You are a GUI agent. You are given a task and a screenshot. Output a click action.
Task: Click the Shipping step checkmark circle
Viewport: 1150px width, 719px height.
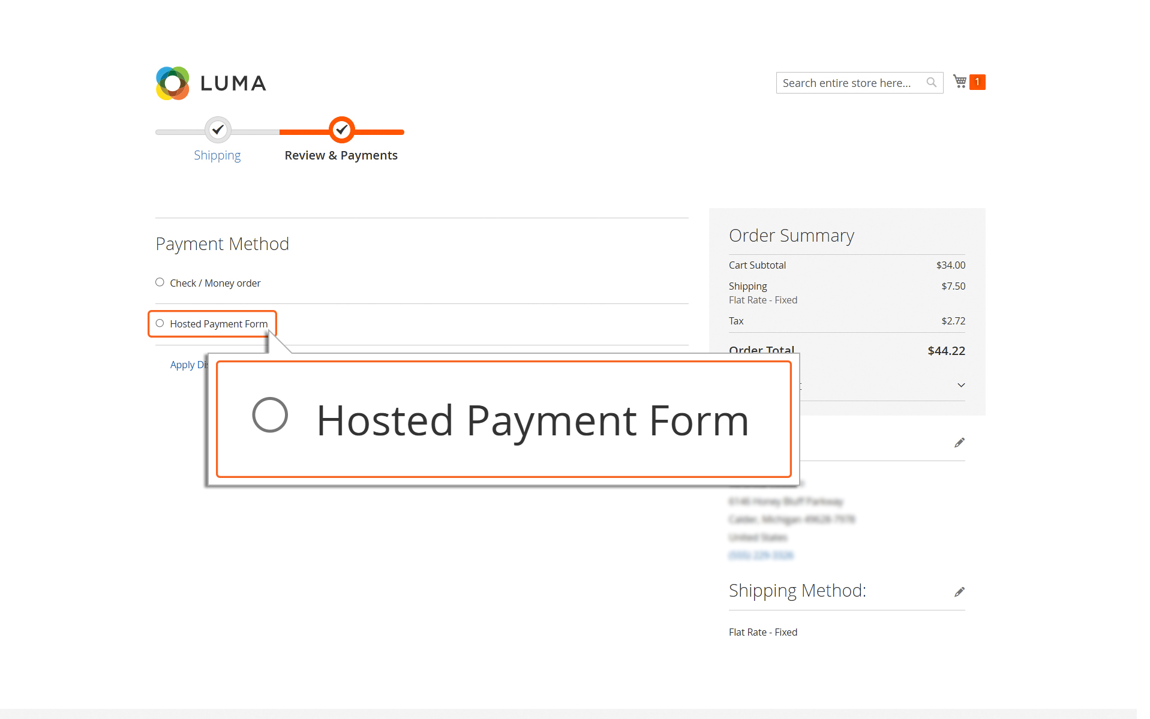coord(218,130)
